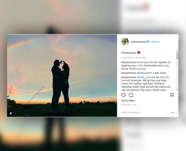Open the @rameyza163 mention
Viewport: 186px width, 151px height.
tap(145, 62)
